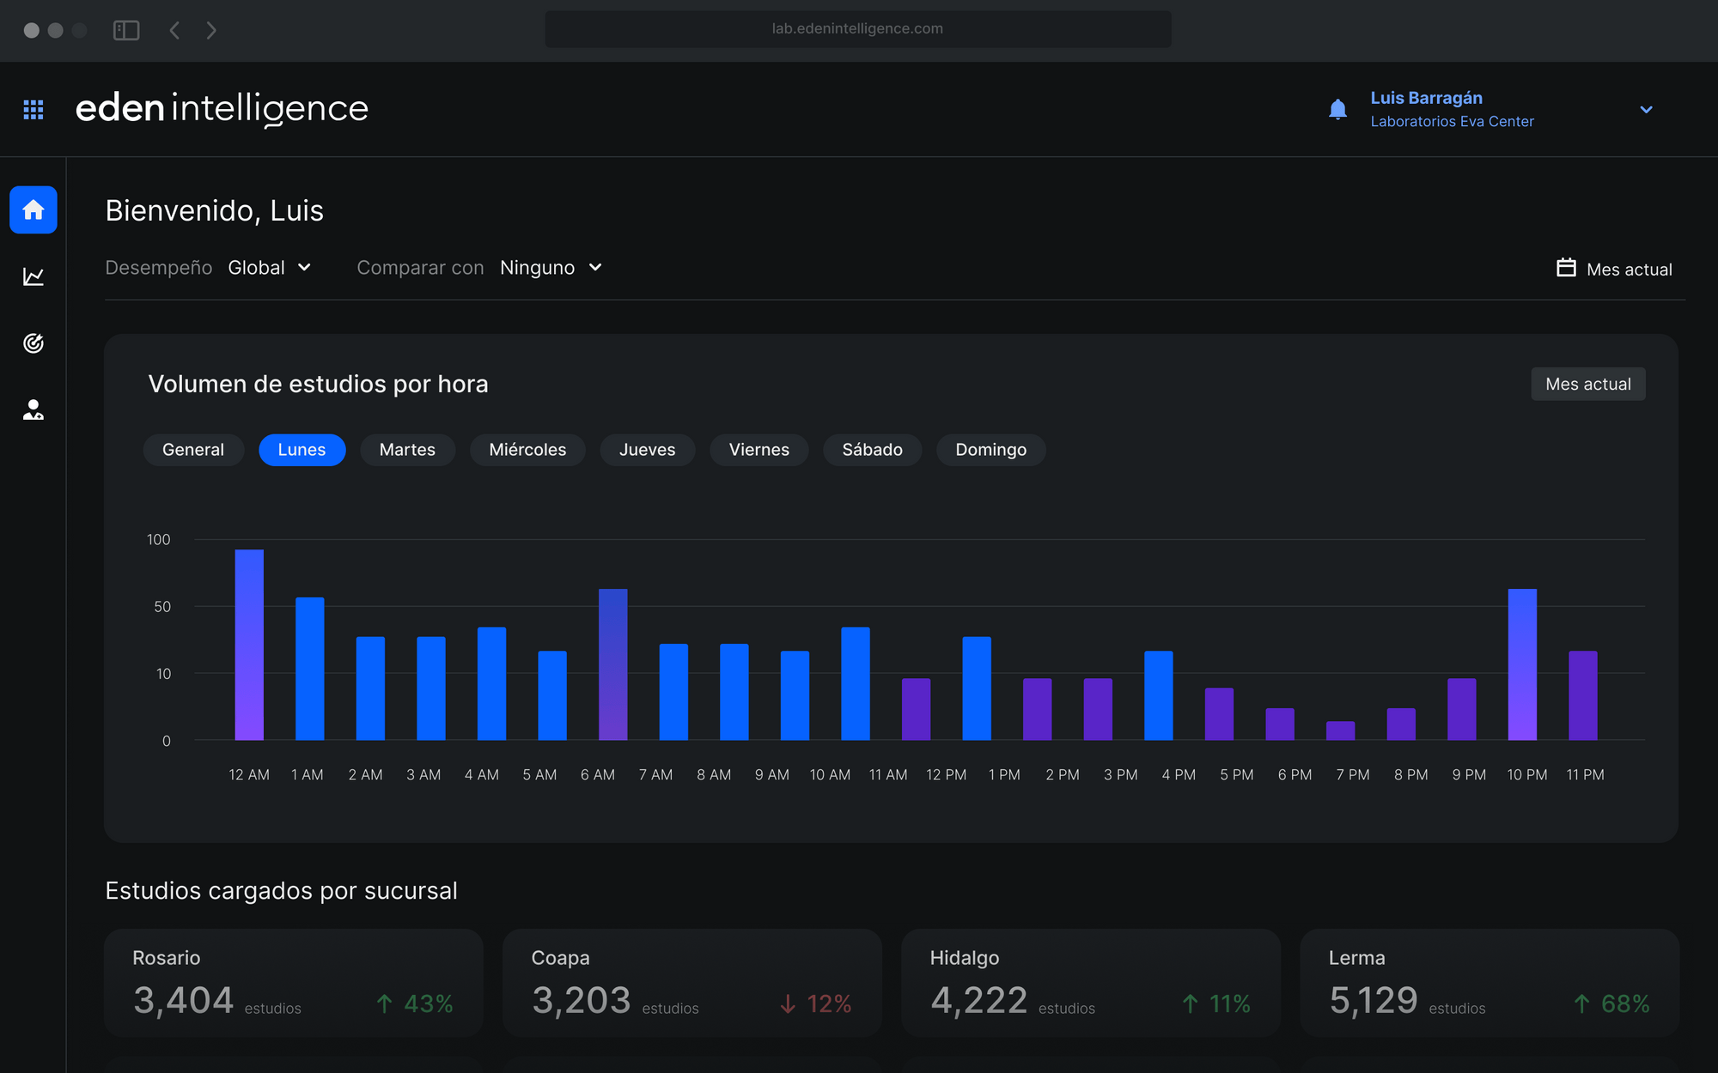
Task: Click the Mes actual chart button
Action: click(1587, 385)
